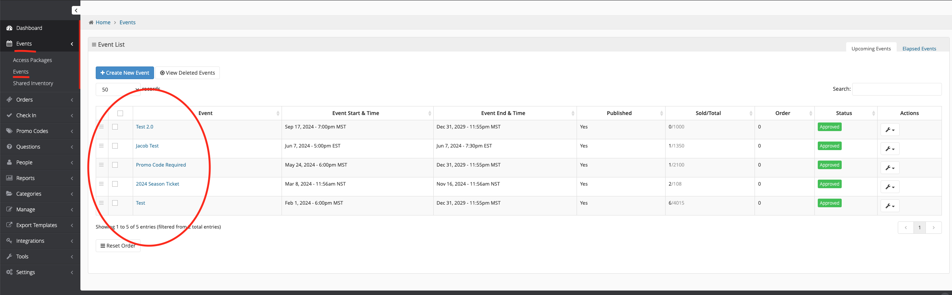Open actions dropdown for the Test event

point(890,206)
